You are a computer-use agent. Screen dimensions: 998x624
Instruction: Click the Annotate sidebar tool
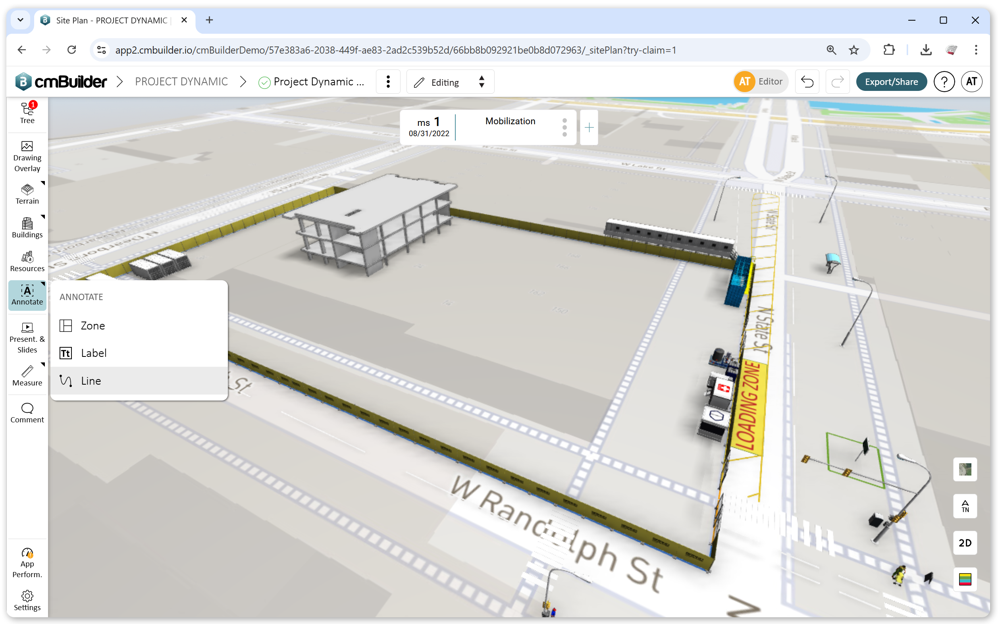(x=27, y=295)
